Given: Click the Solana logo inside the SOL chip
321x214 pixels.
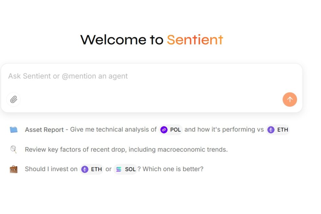Looking at the screenshot, I should [x=118, y=169].
